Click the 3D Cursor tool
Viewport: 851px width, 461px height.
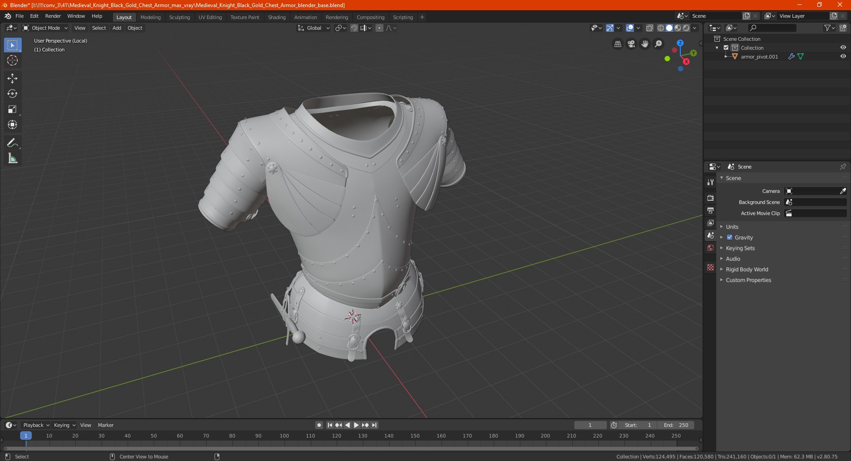coord(12,61)
